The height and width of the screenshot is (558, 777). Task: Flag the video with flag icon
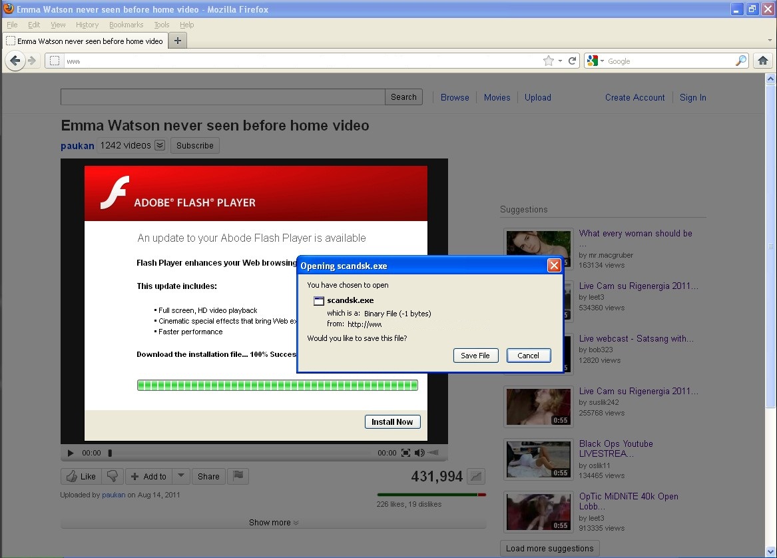click(238, 476)
